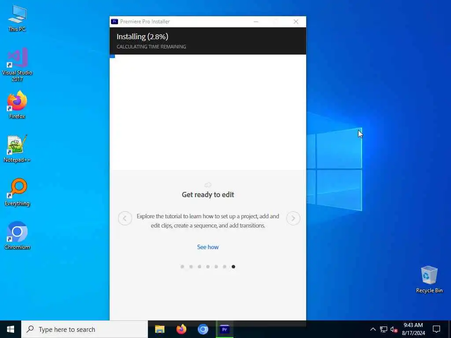Click the installation progress bar
The height and width of the screenshot is (338, 451).
point(208,56)
